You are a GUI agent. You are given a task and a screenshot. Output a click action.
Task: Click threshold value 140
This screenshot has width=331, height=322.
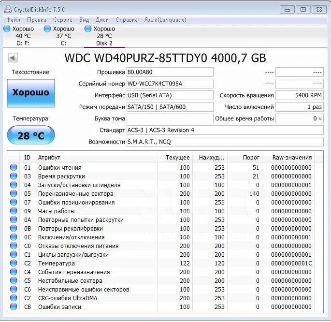(254, 194)
